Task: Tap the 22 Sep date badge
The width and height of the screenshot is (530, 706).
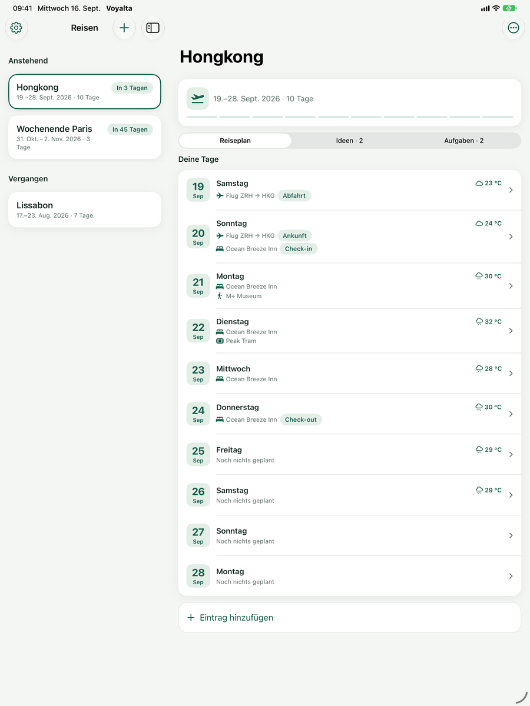Action: (x=198, y=331)
